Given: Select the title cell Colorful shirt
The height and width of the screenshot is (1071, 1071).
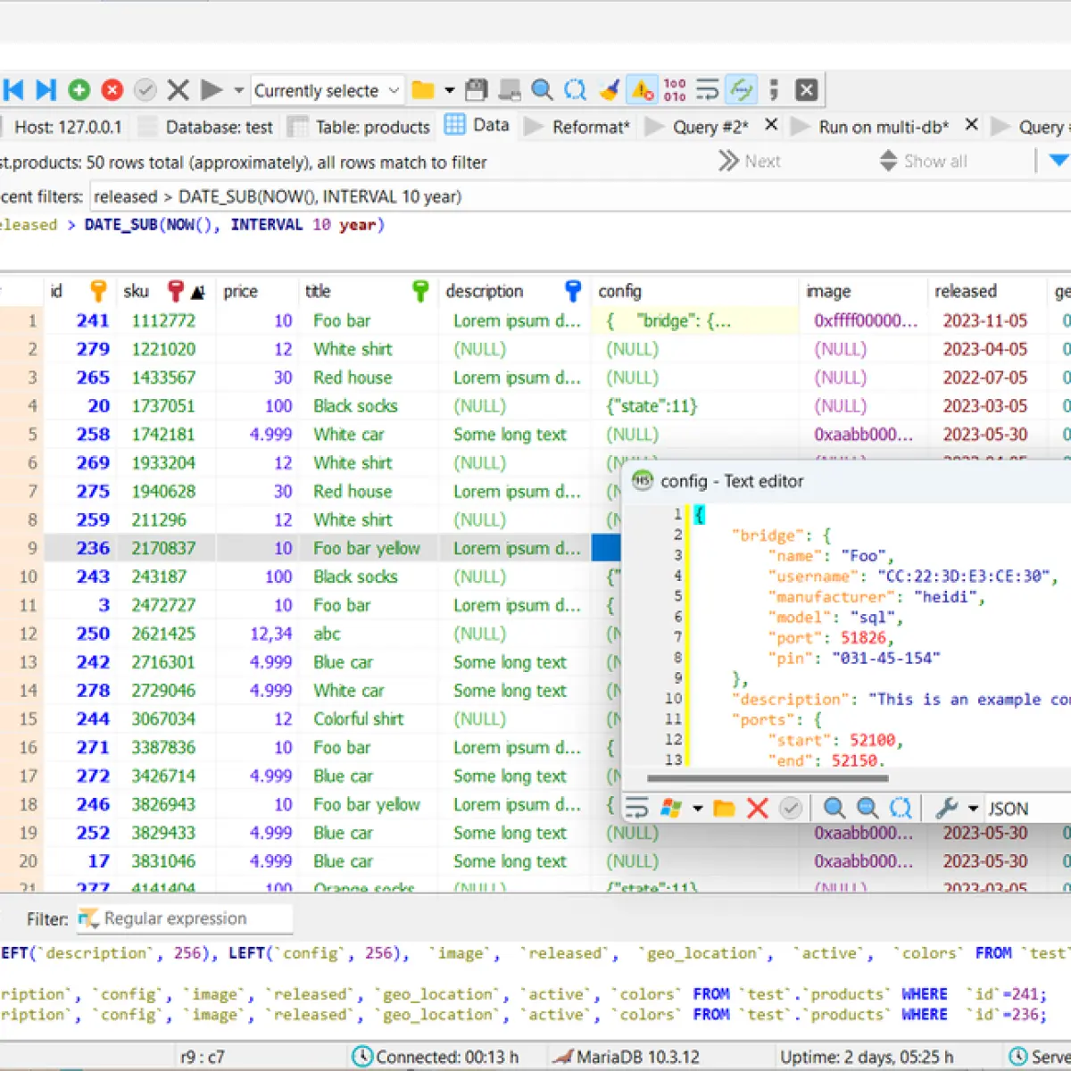Looking at the screenshot, I should 369,719.
